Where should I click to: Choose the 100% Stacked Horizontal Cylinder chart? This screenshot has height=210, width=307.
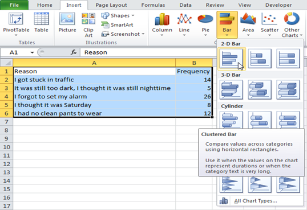[288, 120]
